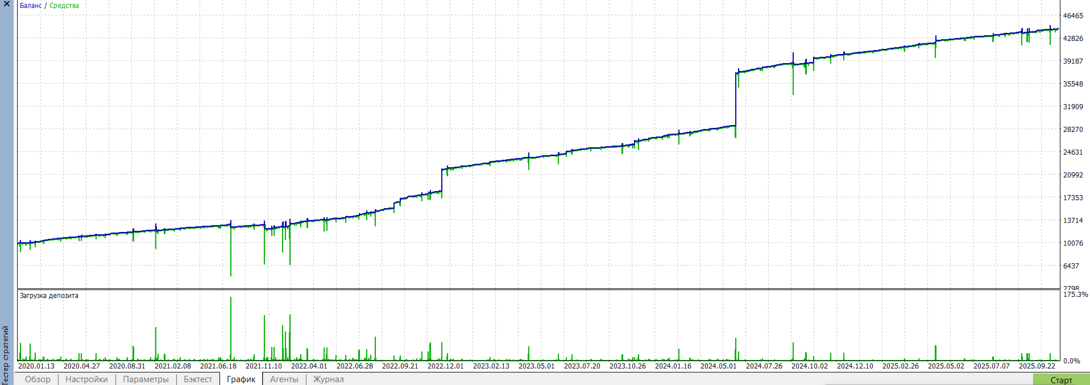
Task: Click the 42826 axis value
Action: [x=1073, y=39]
